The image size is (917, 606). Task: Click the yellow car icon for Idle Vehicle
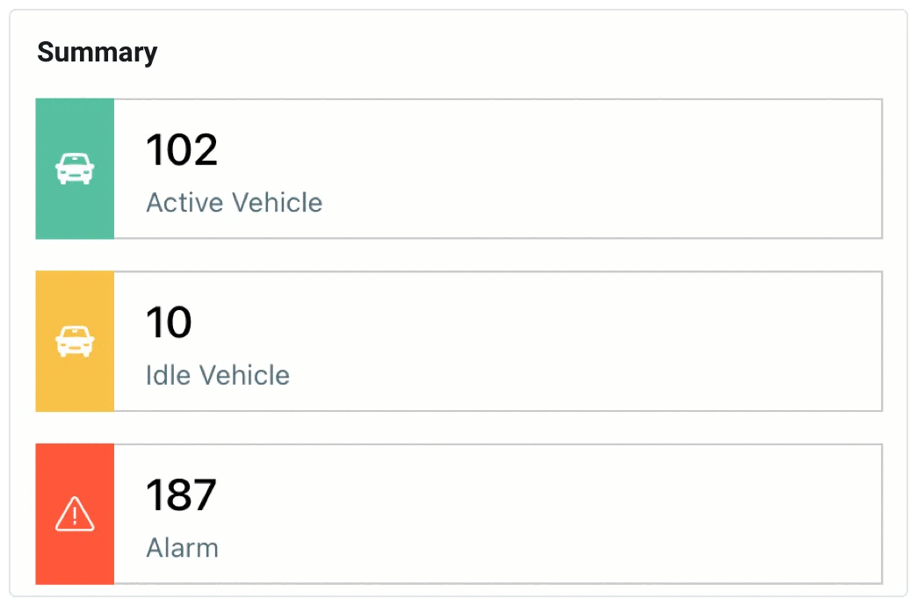(75, 341)
